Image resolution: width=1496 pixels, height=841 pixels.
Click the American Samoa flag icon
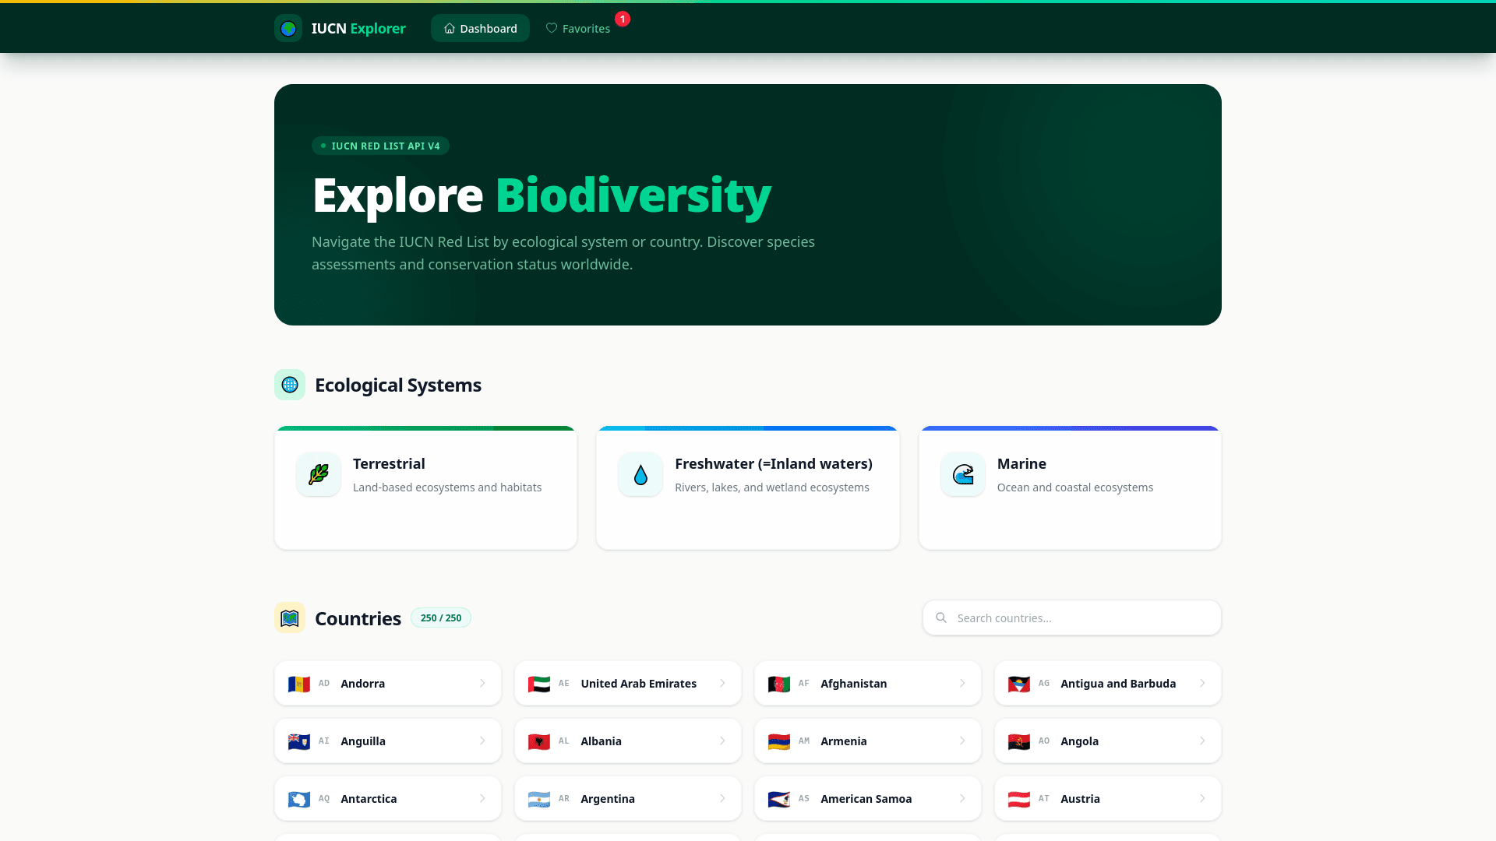[x=779, y=799]
